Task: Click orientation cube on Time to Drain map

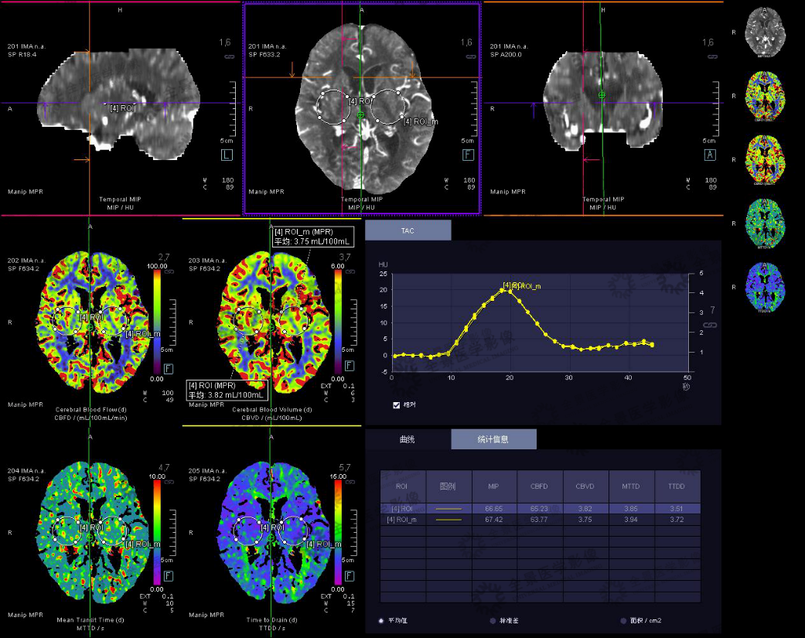Action: (x=349, y=576)
